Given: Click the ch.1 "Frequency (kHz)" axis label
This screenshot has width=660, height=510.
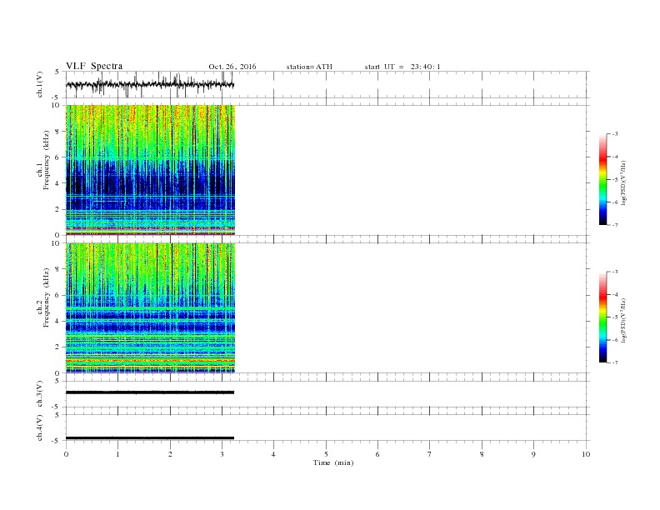Looking at the screenshot, I should 47,160.
